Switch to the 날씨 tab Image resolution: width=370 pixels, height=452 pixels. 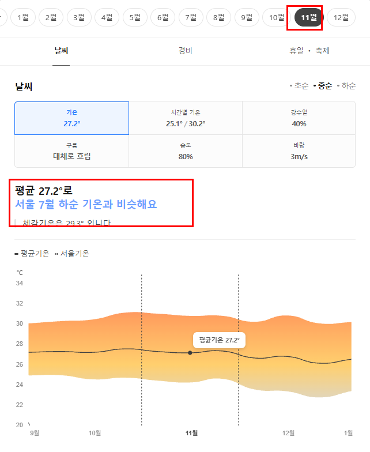pos(61,51)
